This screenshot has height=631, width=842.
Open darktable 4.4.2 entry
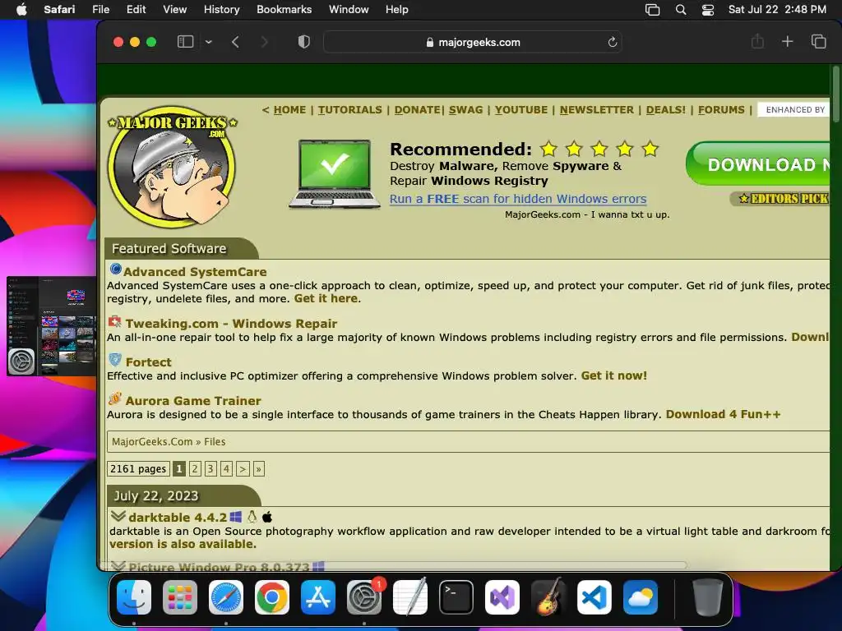(178, 518)
